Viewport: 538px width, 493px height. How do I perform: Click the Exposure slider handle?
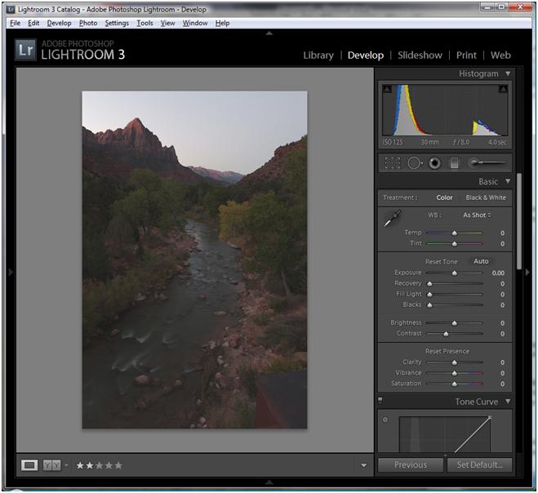(x=454, y=273)
